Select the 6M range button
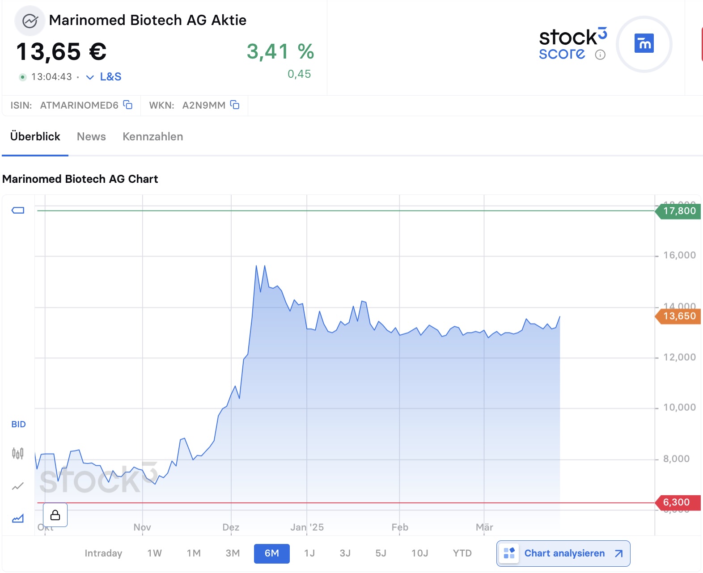Image resolution: width=703 pixels, height=573 pixels. tap(271, 553)
